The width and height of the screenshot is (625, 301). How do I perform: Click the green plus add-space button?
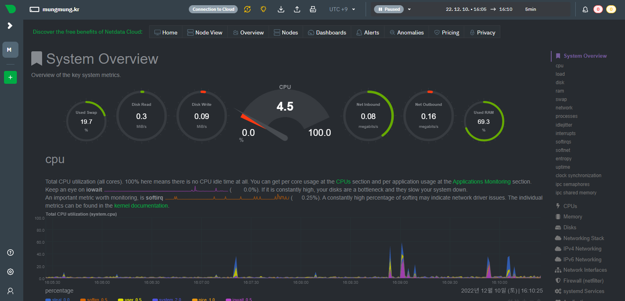10,77
